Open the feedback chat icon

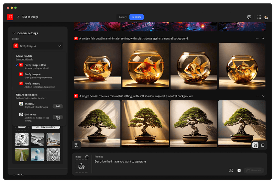point(249,17)
